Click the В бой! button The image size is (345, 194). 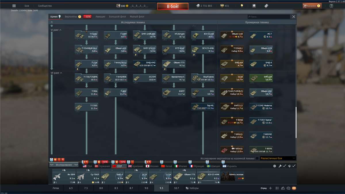tap(173, 6)
